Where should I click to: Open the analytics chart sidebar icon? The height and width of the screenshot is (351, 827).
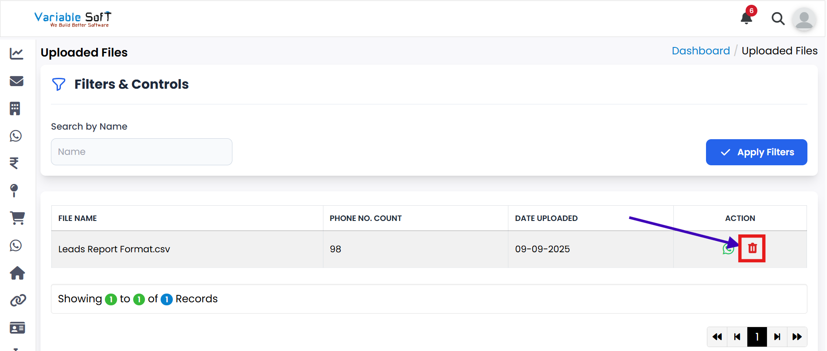tap(17, 54)
